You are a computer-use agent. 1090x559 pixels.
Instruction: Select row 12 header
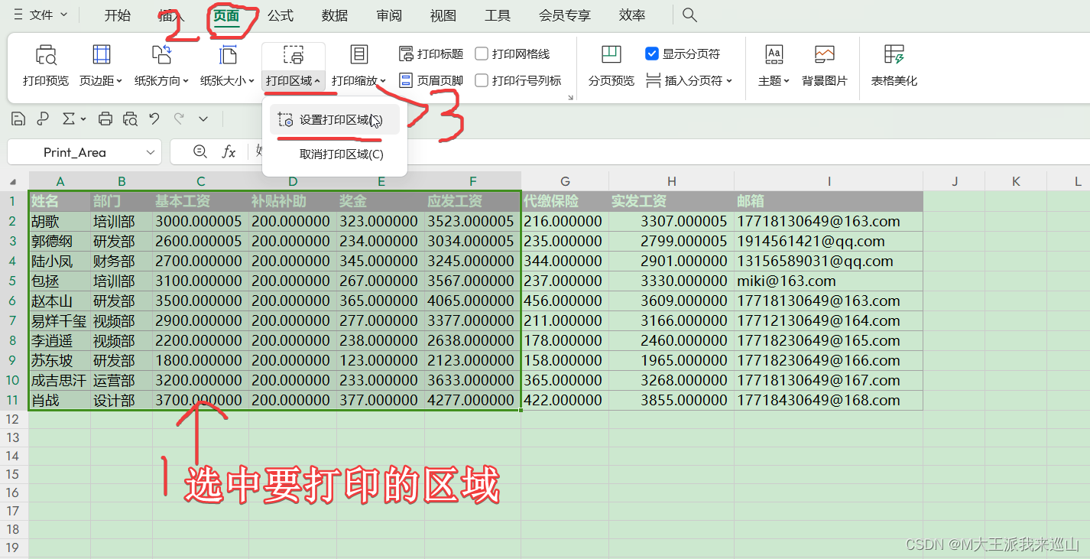tap(13, 419)
